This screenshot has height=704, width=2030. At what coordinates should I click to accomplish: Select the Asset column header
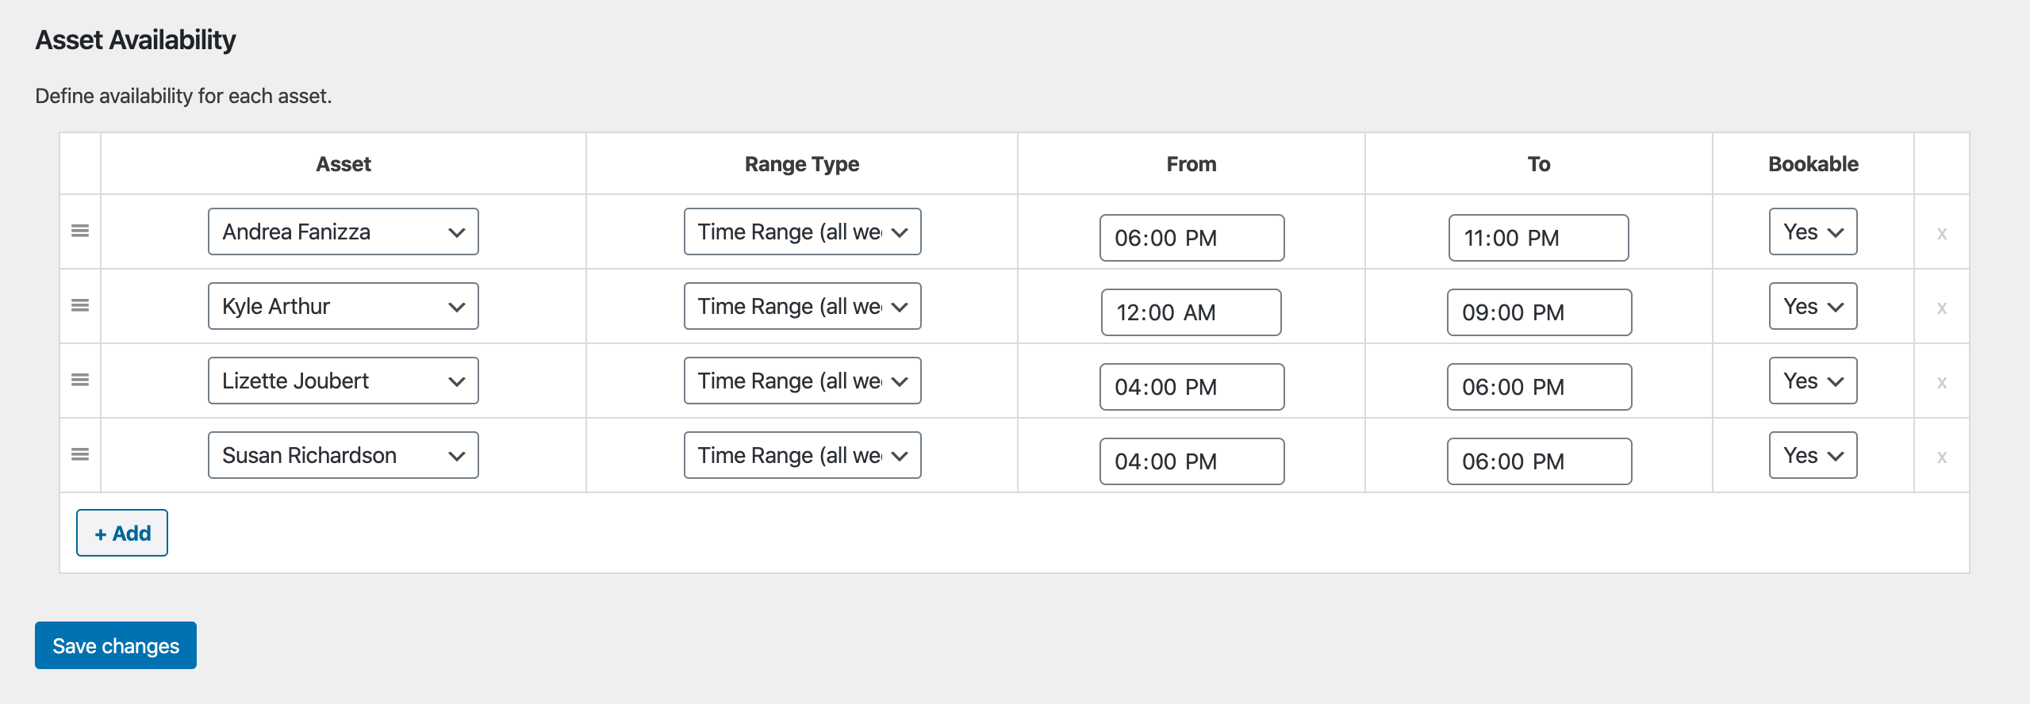(x=343, y=164)
